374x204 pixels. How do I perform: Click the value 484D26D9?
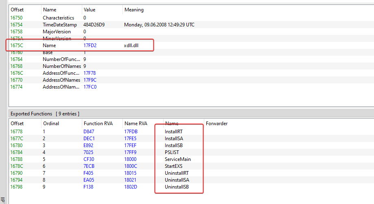click(x=94, y=25)
